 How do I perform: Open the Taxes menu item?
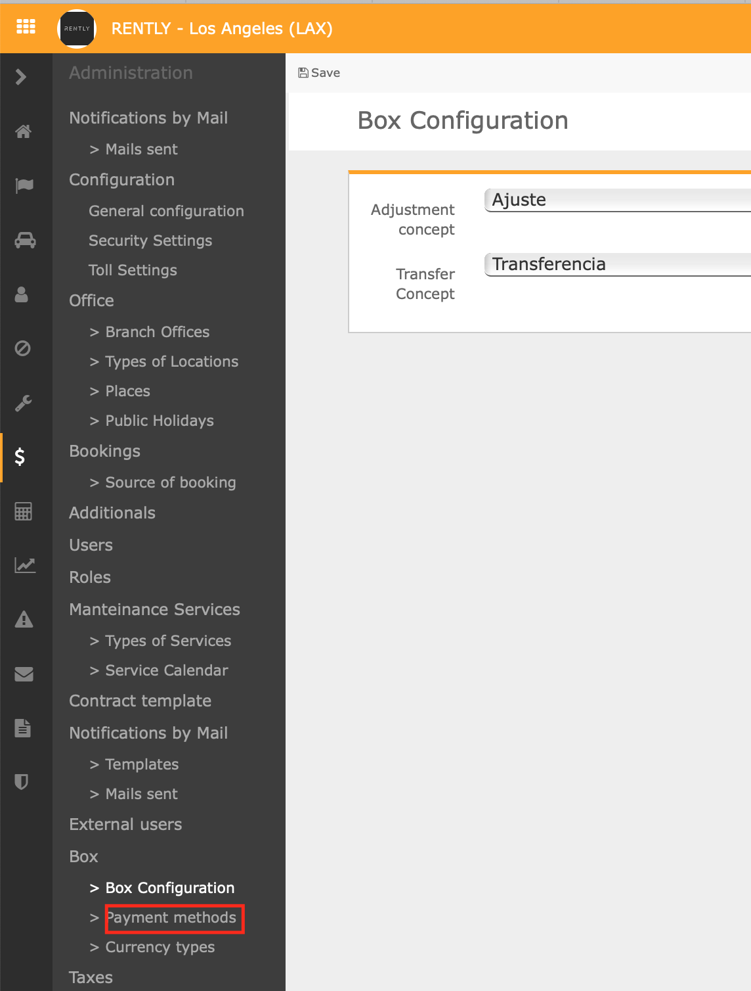[x=91, y=978]
